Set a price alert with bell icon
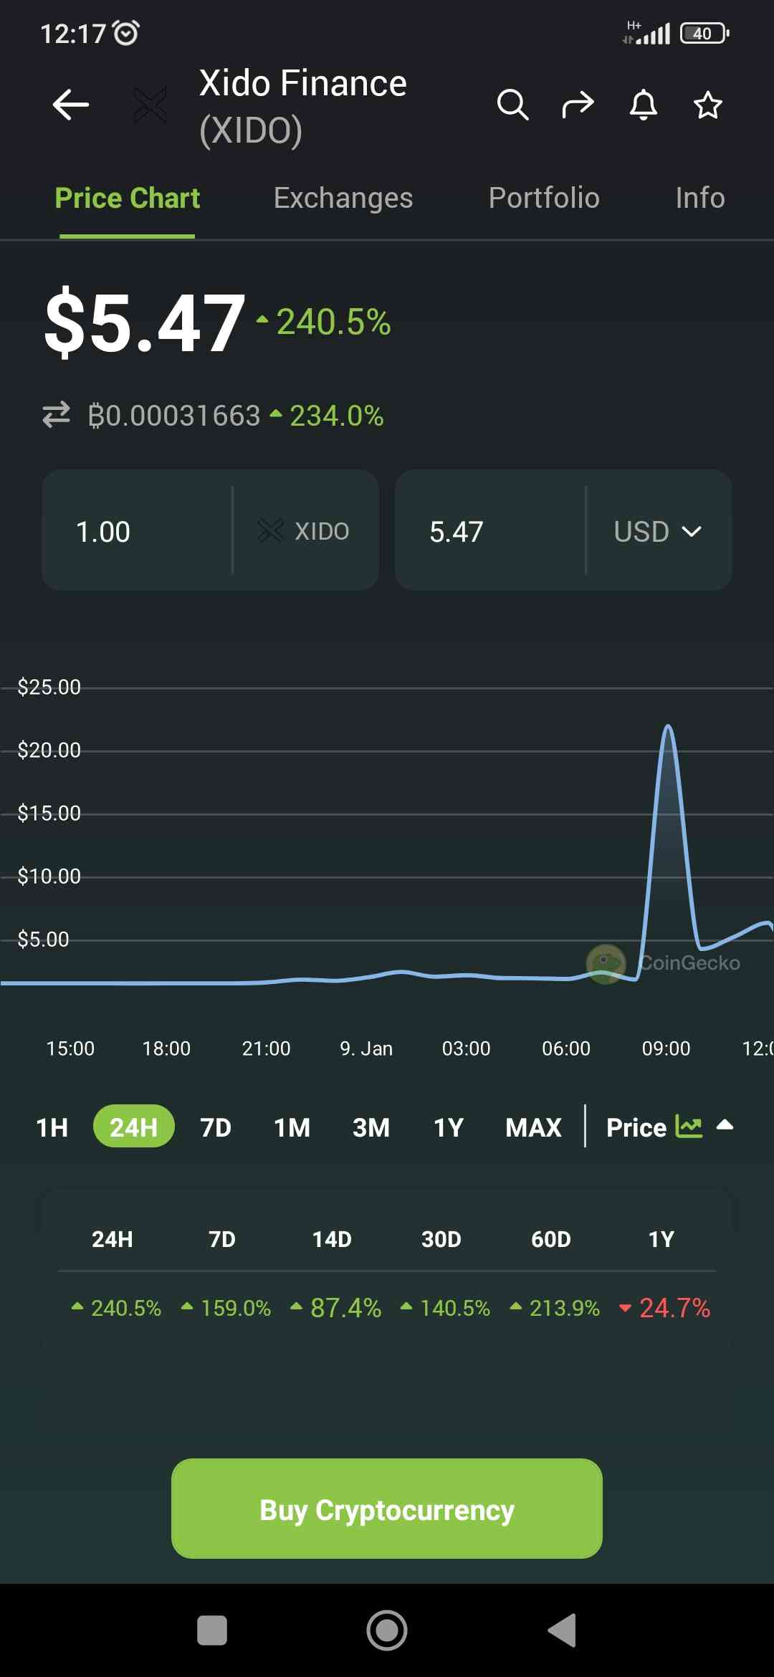This screenshot has width=774, height=1677. click(x=643, y=105)
